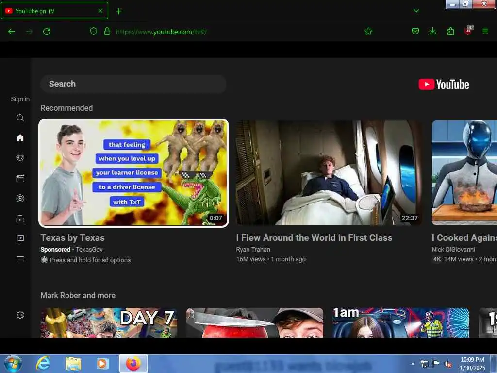
Task: Select the YouTube on TV tab
Action: point(54,11)
